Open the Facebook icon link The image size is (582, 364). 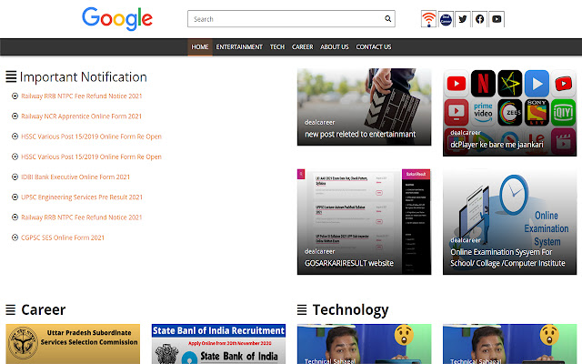pyautogui.click(x=479, y=19)
